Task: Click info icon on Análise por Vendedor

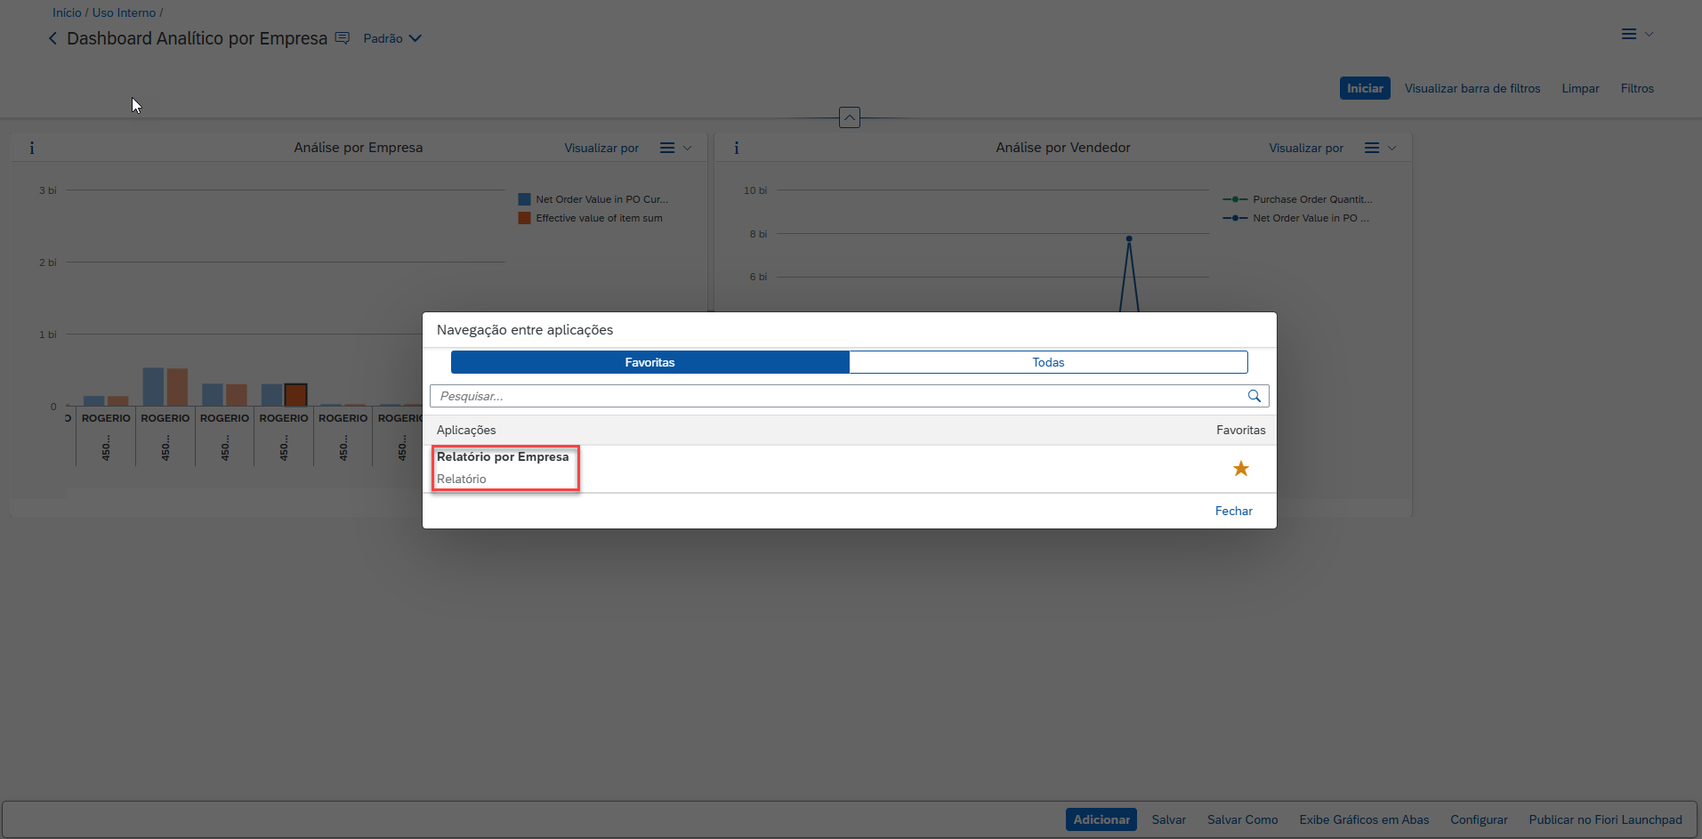Action: tap(737, 148)
